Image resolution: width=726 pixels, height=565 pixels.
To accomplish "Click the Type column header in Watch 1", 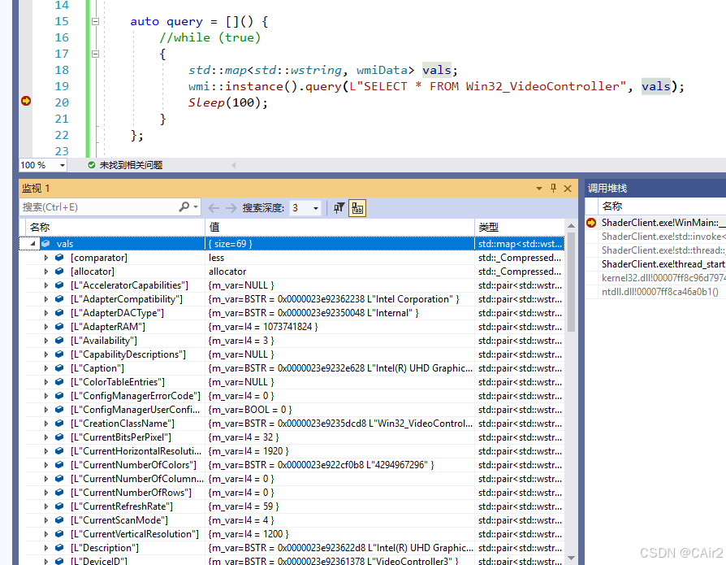I will pos(520,227).
